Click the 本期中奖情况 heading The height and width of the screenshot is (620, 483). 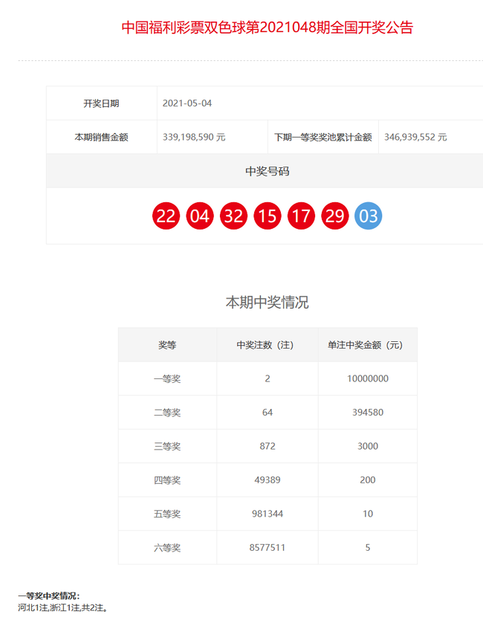tap(267, 303)
